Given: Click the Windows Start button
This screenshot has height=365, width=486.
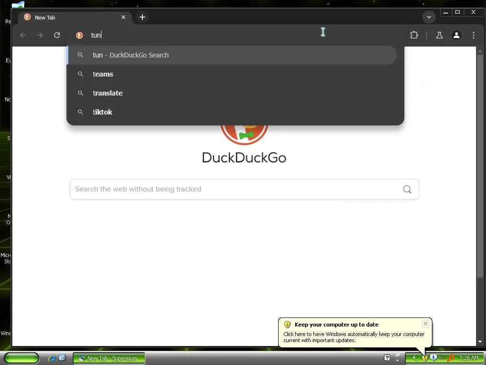Looking at the screenshot, I should tap(21, 358).
